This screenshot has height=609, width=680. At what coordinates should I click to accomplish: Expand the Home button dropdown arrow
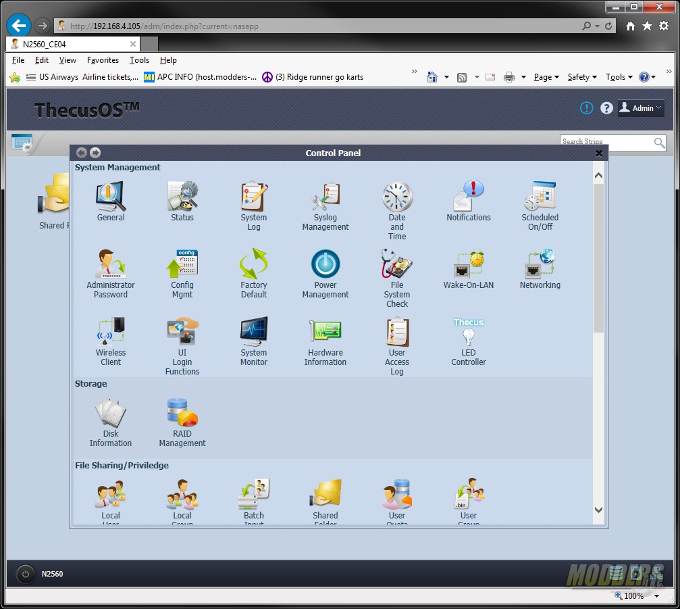tap(446, 77)
